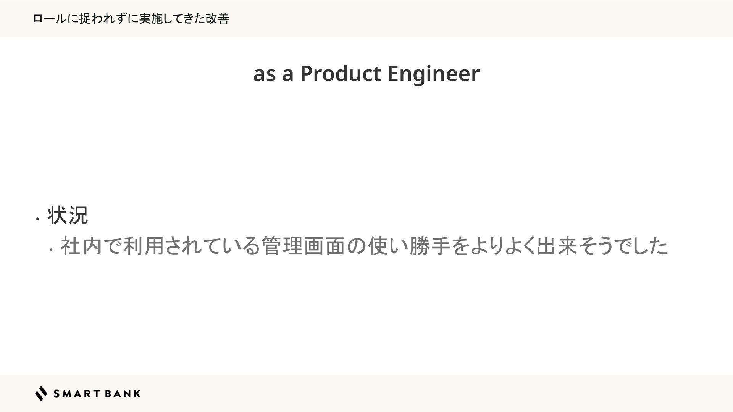Click the header text ロールに捉われずに実施してきた改善
The height and width of the screenshot is (412, 733).
pyautogui.click(x=131, y=18)
